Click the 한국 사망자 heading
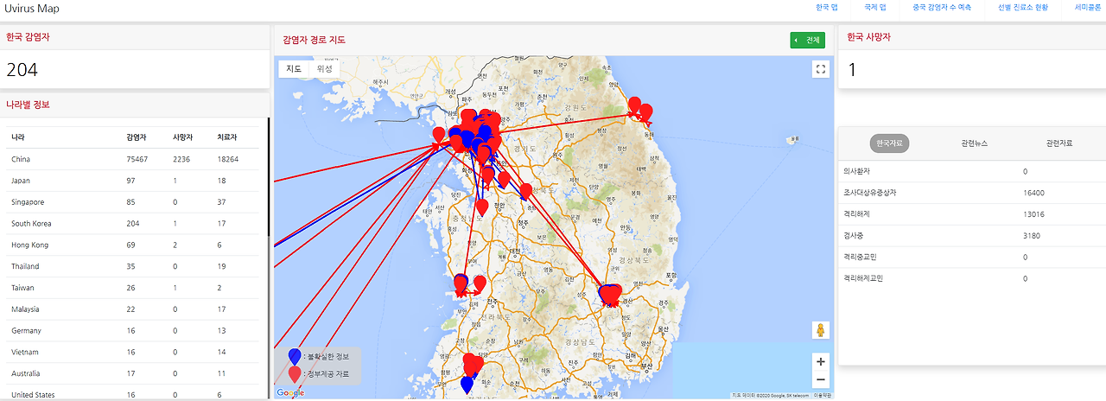Image resolution: width=1106 pixels, height=401 pixels. pyautogui.click(x=868, y=37)
